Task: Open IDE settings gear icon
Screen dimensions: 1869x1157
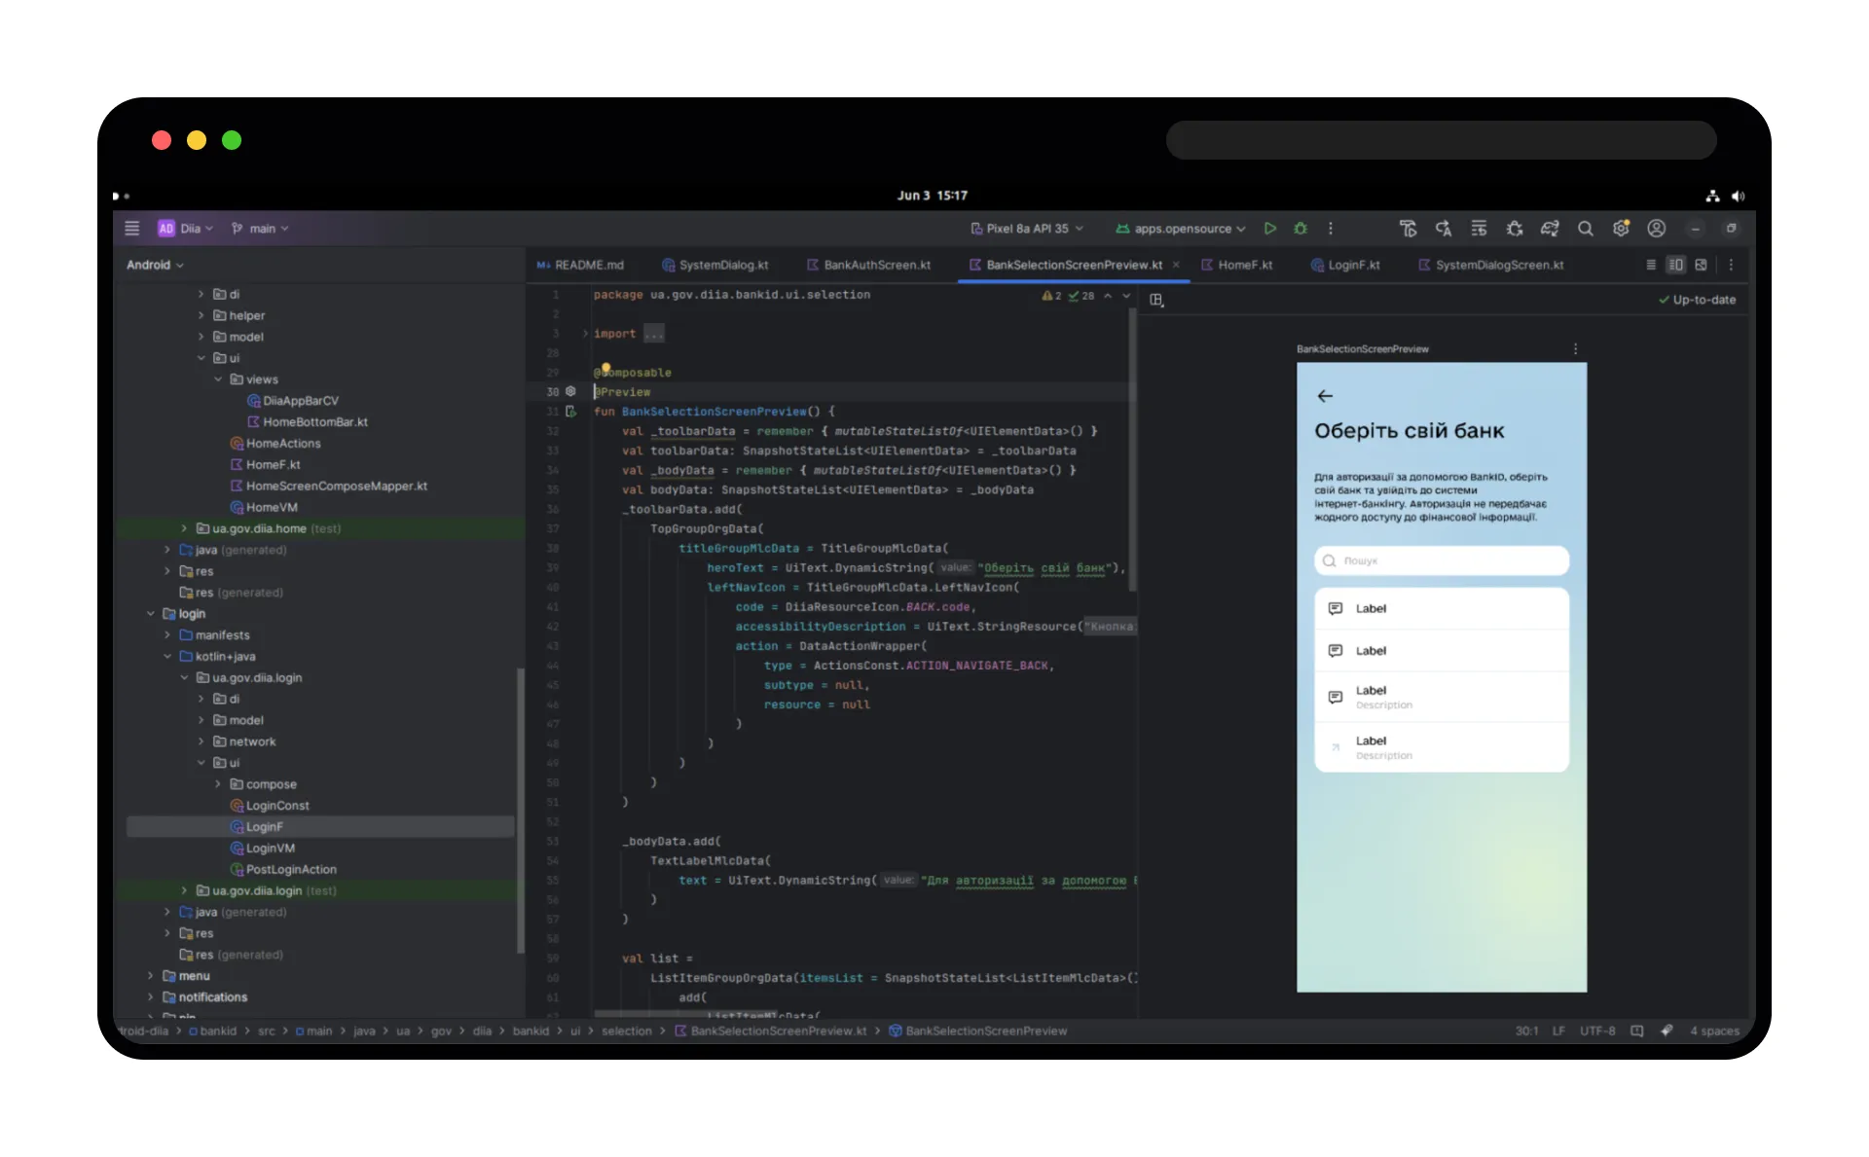Action: [1621, 229]
